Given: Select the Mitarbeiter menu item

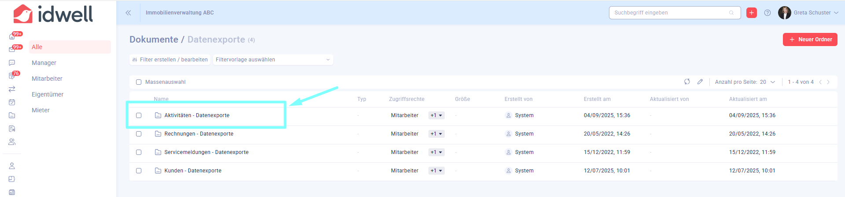Looking at the screenshot, I should click(x=47, y=79).
